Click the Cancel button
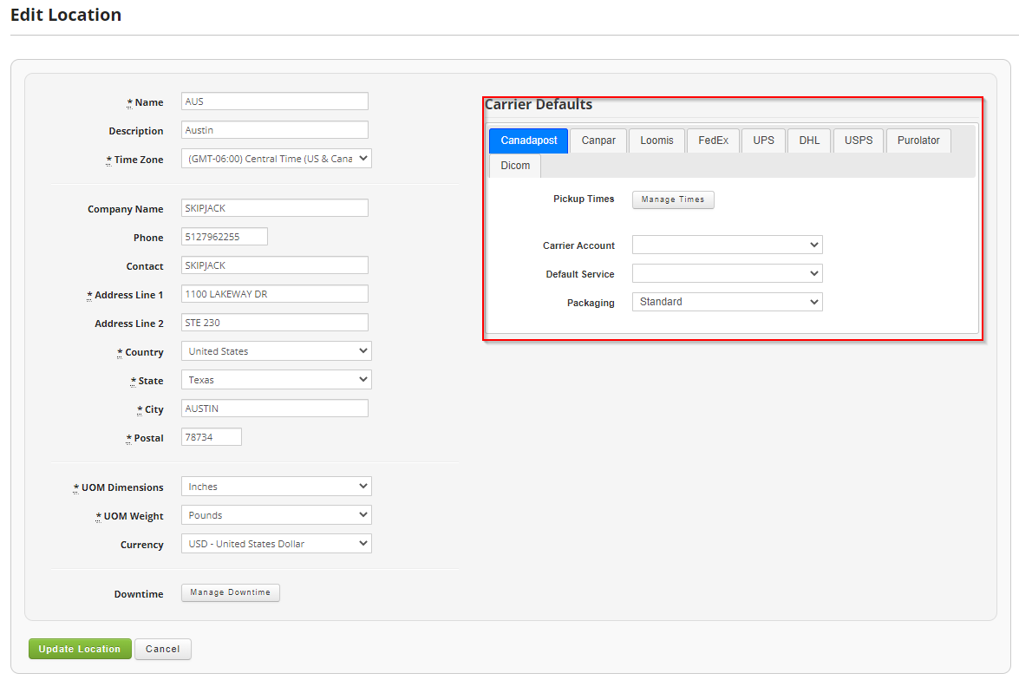1019x680 pixels. point(162,649)
